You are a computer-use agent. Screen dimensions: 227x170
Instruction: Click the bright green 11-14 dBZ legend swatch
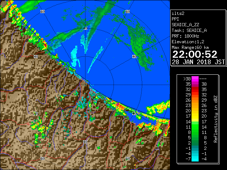(195, 127)
